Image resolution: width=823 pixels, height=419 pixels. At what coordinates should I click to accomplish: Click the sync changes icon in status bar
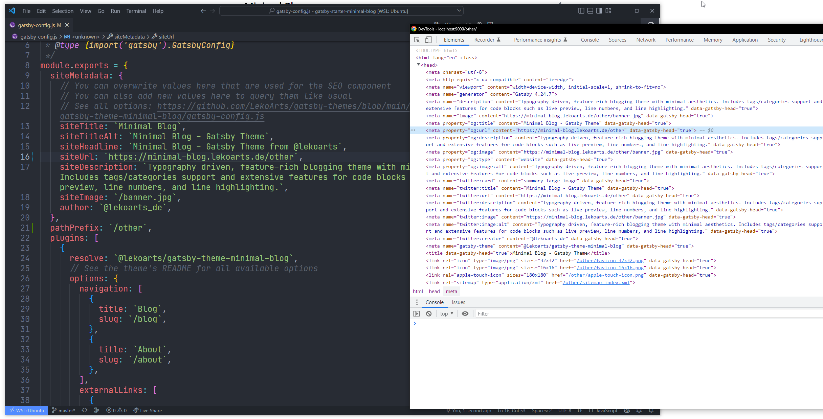(x=84, y=410)
